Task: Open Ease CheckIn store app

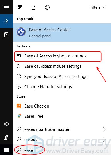Action: tap(62, 106)
